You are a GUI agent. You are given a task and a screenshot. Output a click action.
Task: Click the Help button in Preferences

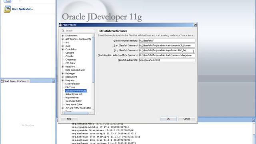pos(69,119)
